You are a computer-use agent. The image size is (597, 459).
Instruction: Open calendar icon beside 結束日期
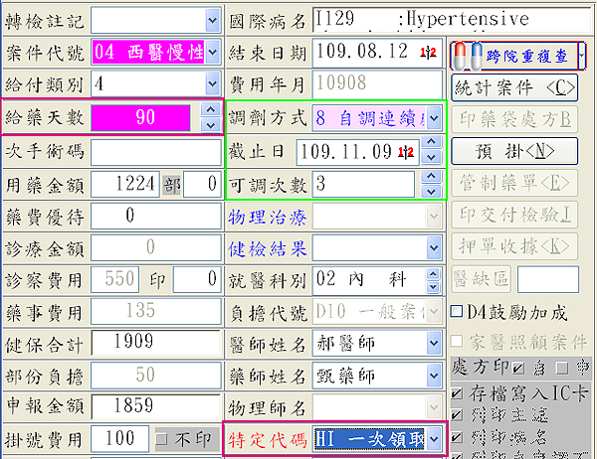pyautogui.click(x=429, y=51)
